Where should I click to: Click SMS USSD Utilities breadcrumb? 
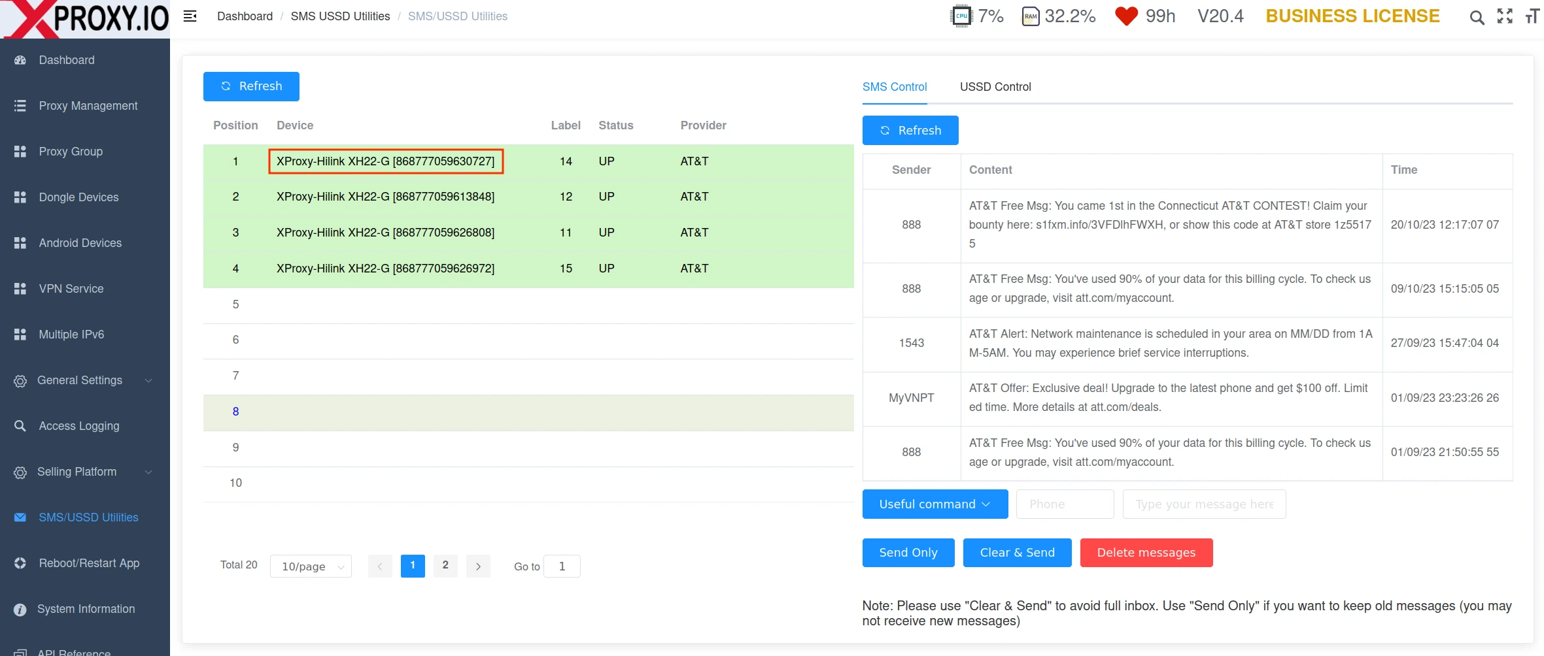pyautogui.click(x=340, y=16)
